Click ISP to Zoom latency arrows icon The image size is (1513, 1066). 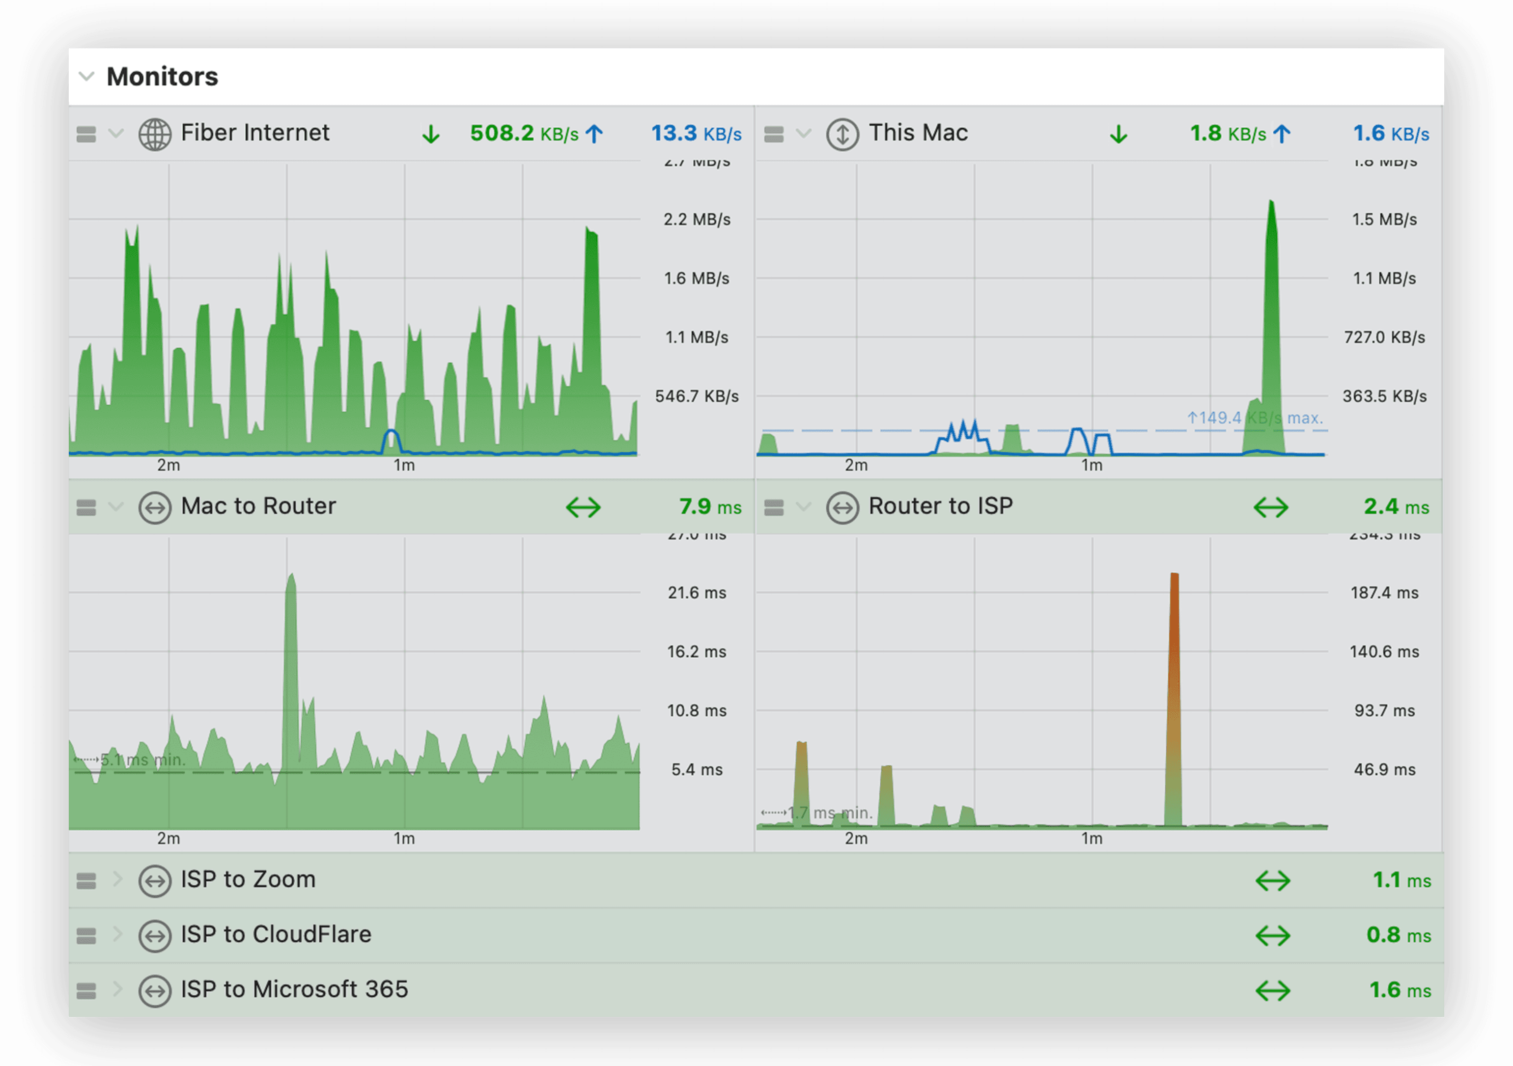1272,881
